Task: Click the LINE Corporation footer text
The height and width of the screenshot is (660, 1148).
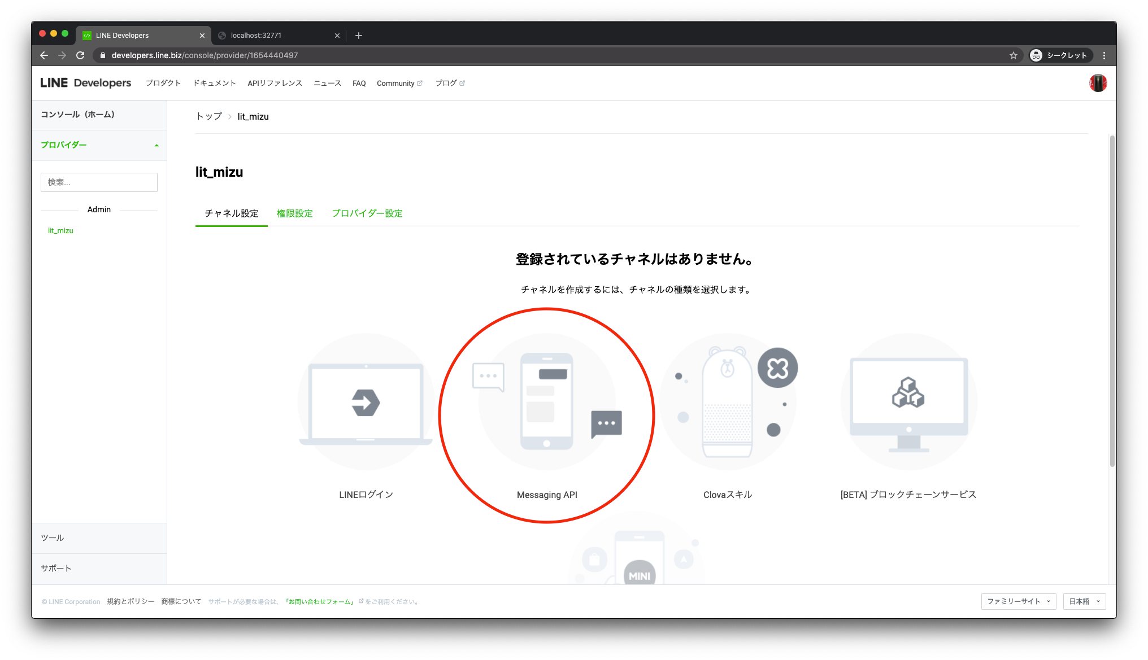Action: (71, 602)
